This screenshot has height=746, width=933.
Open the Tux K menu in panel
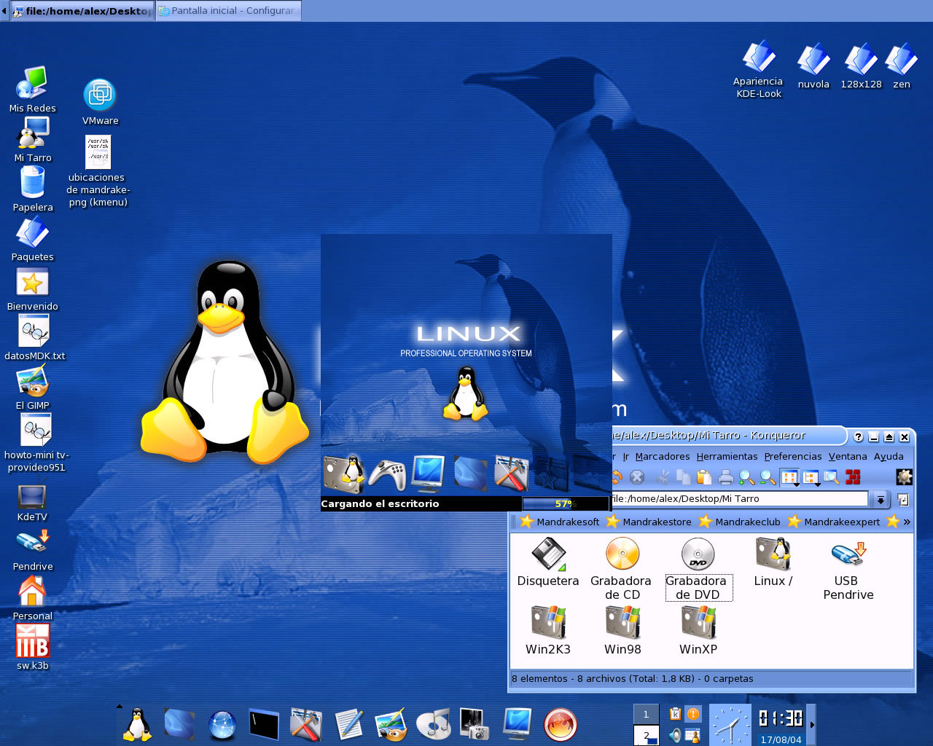tap(136, 724)
